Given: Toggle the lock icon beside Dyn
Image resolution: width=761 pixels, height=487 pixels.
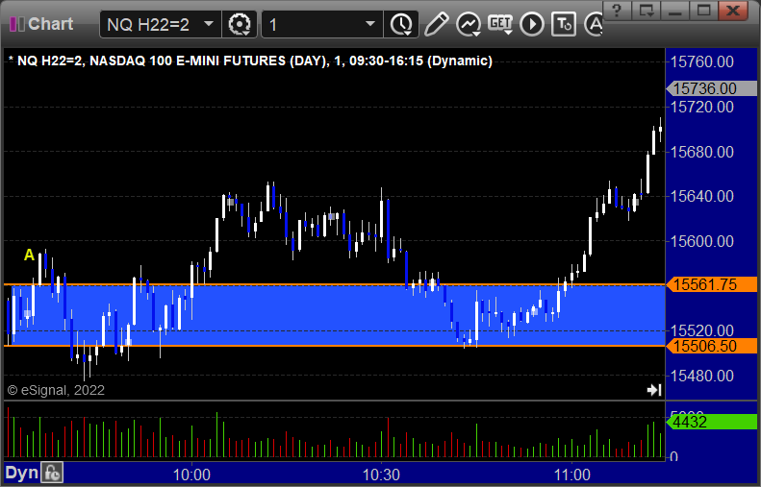Looking at the screenshot, I should pyautogui.click(x=52, y=473).
